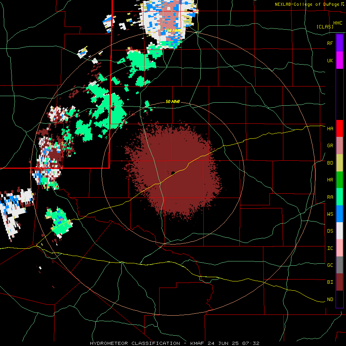This screenshot has height=346, width=346.
Task: Click the GR legend label
Action: pos(330,146)
